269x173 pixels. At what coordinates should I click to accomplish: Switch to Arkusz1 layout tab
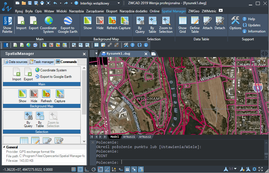click(x=129, y=137)
